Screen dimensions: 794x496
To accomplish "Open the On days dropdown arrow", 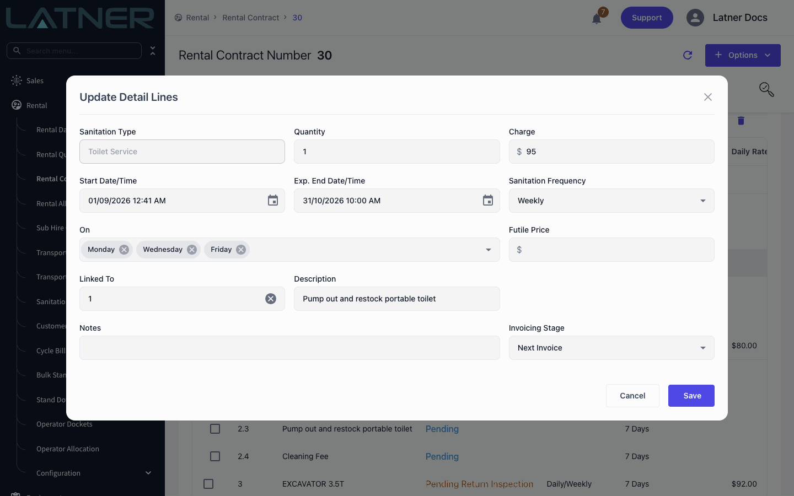I will point(488,250).
